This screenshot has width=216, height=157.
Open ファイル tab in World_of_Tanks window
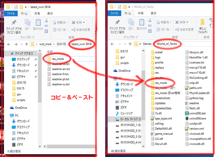click(114, 13)
